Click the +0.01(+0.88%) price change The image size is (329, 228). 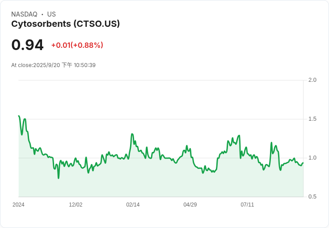coord(77,45)
